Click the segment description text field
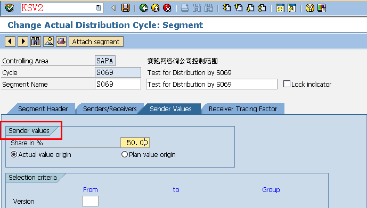This screenshot has width=367, height=208. click(x=211, y=84)
